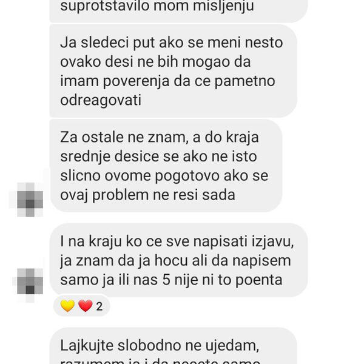Tap the yellow heart reaction emoji
Viewport: 364px width, 364px height.
(x=67, y=306)
